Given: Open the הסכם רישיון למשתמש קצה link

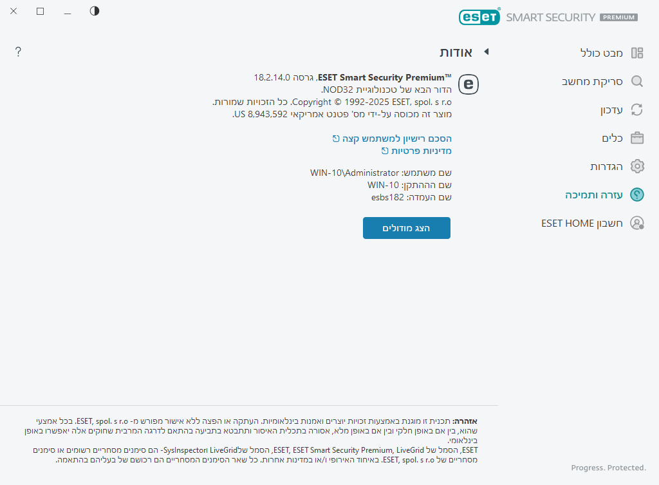Looking at the screenshot, I should pyautogui.click(x=396, y=138).
